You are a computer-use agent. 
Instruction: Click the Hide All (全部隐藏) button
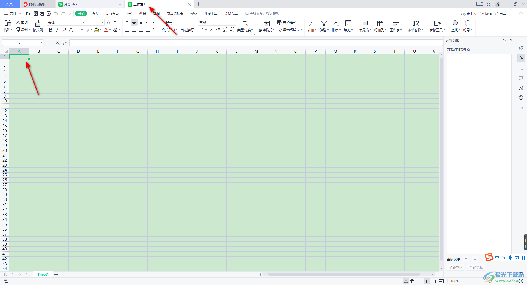(476, 267)
